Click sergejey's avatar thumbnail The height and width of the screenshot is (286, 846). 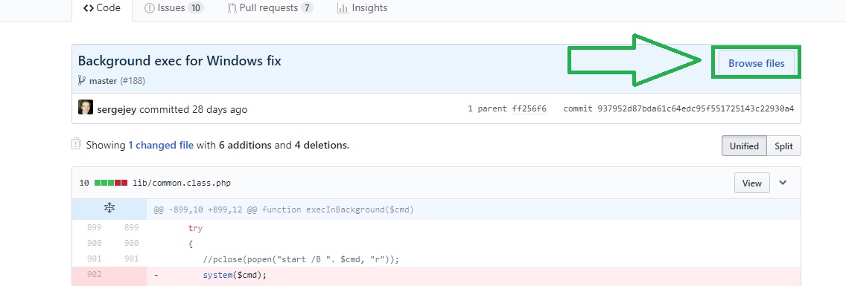click(86, 107)
